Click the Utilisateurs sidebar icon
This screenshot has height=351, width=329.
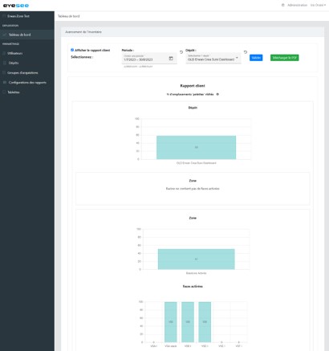(4, 53)
